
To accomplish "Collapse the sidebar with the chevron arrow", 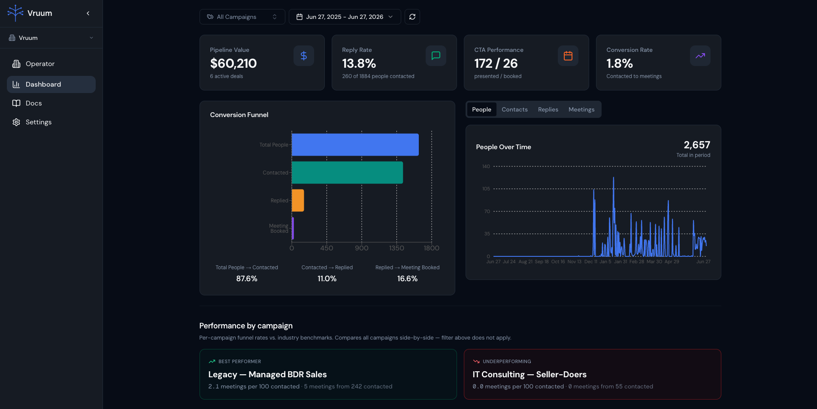I will 88,13.
